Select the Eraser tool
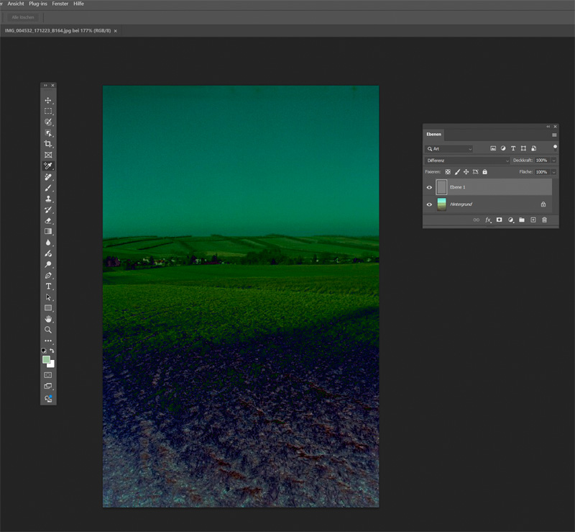This screenshot has width=575, height=532. pyautogui.click(x=48, y=221)
